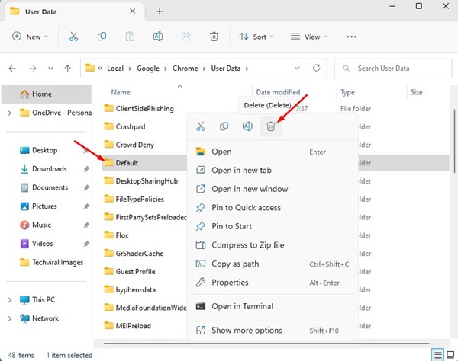Click the Copy icon in the context menu
The image size is (458, 361).
pyautogui.click(x=224, y=126)
